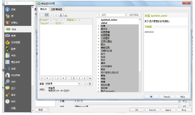Click the import expressions (down arrow) icon
This screenshot has height=115, width=195.
pos(61,15)
